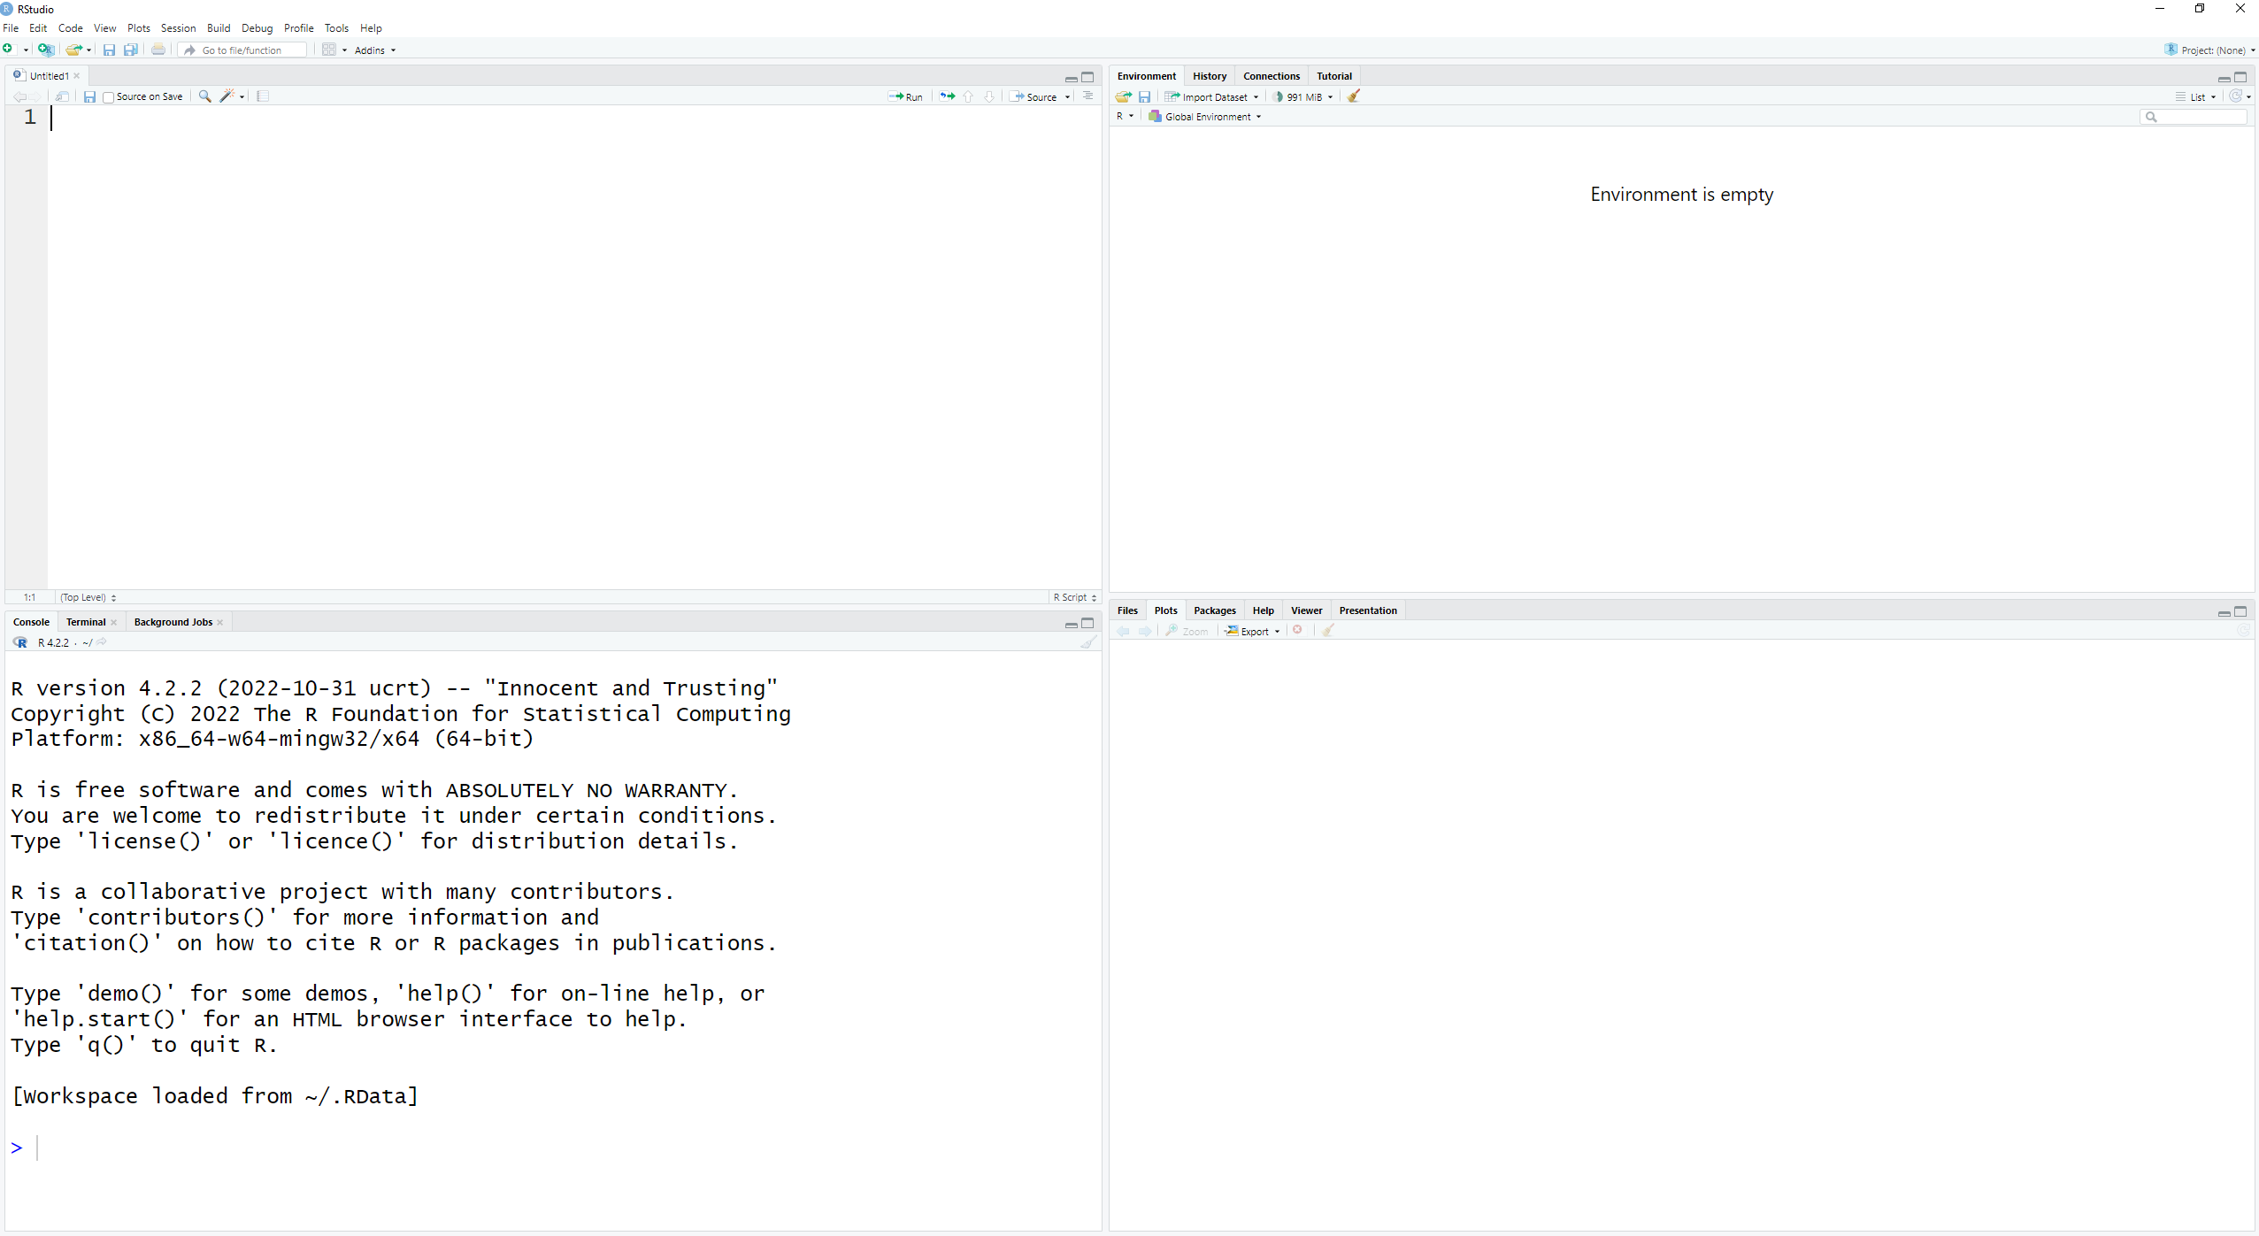Expand the Import Dataset dropdown
This screenshot has width=2259, height=1236.
(1213, 97)
